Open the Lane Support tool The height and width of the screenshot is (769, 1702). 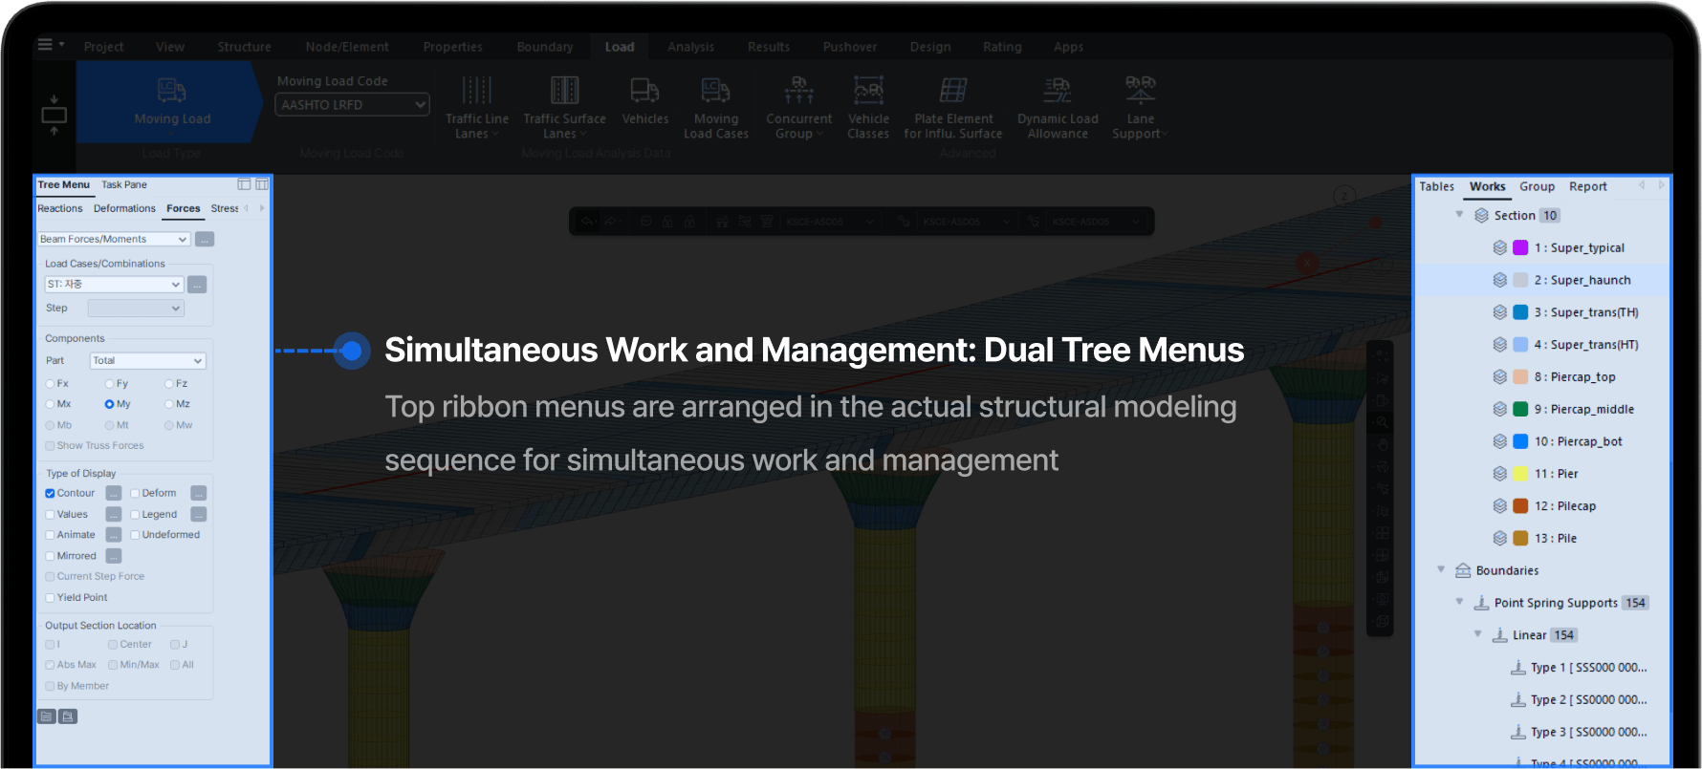1140,92
